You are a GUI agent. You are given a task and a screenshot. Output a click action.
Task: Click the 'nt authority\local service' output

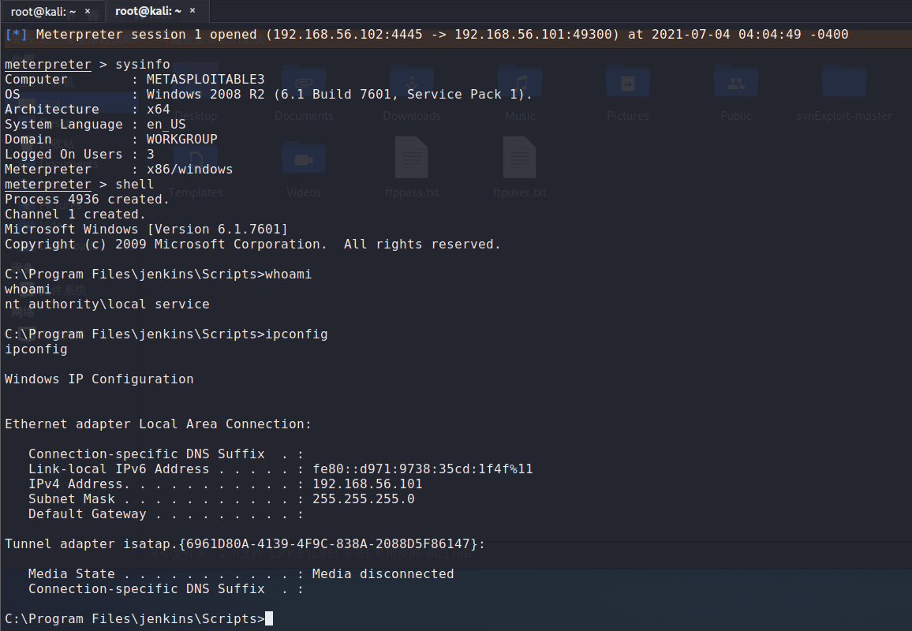(107, 304)
